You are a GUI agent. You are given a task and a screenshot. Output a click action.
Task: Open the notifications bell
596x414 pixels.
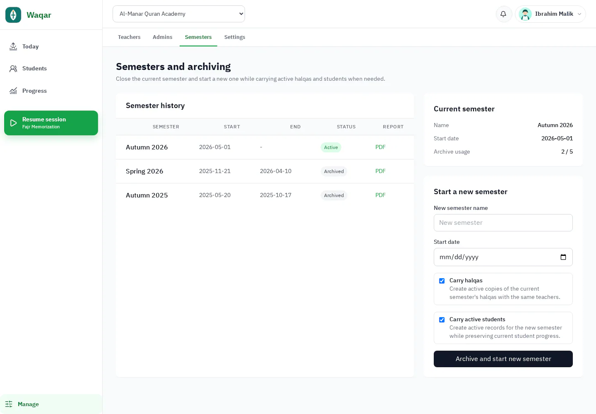tap(504, 14)
